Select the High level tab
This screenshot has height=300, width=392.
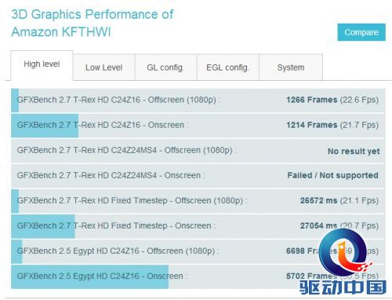tap(42, 65)
